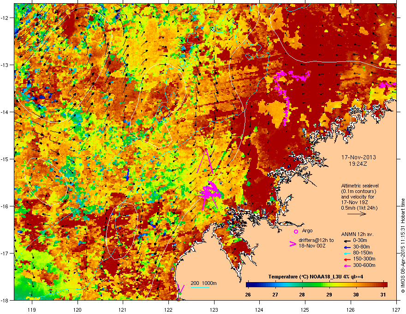The width and height of the screenshot is (406, 314).
Task: Click the longitude axis label 121
Action: coord(123,309)
